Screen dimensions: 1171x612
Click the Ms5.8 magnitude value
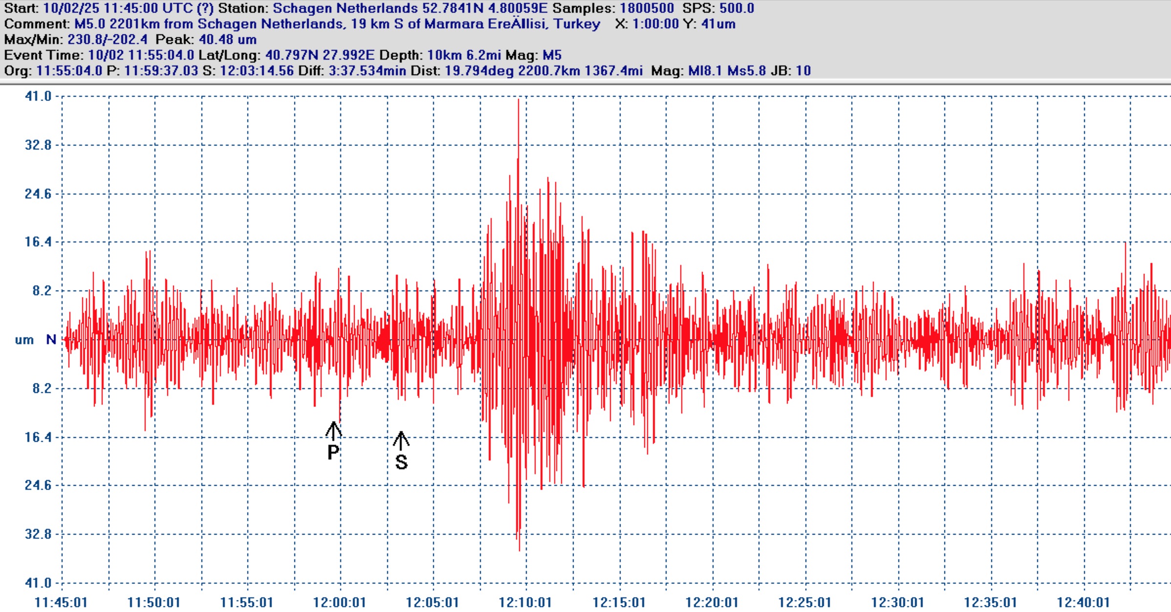coord(746,71)
